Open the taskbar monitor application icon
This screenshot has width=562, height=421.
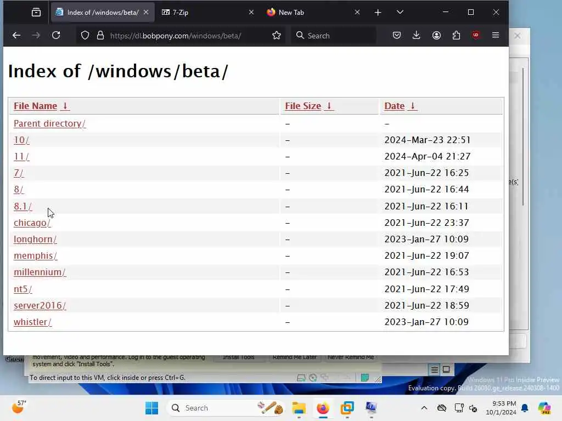click(x=371, y=408)
